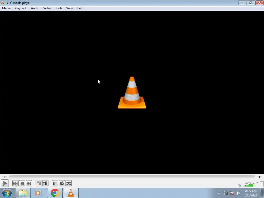The image size is (264, 198).
Task: Open the View menu
Action: pyautogui.click(x=69, y=8)
